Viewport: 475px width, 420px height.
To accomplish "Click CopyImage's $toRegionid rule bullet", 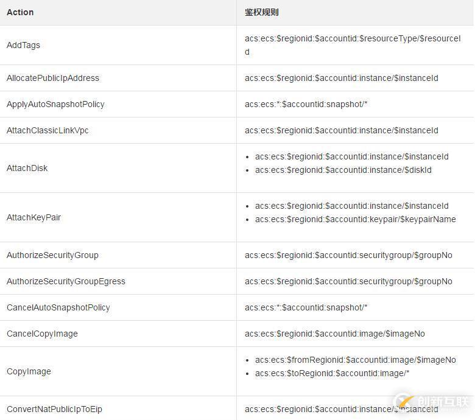I will tap(332, 373).
